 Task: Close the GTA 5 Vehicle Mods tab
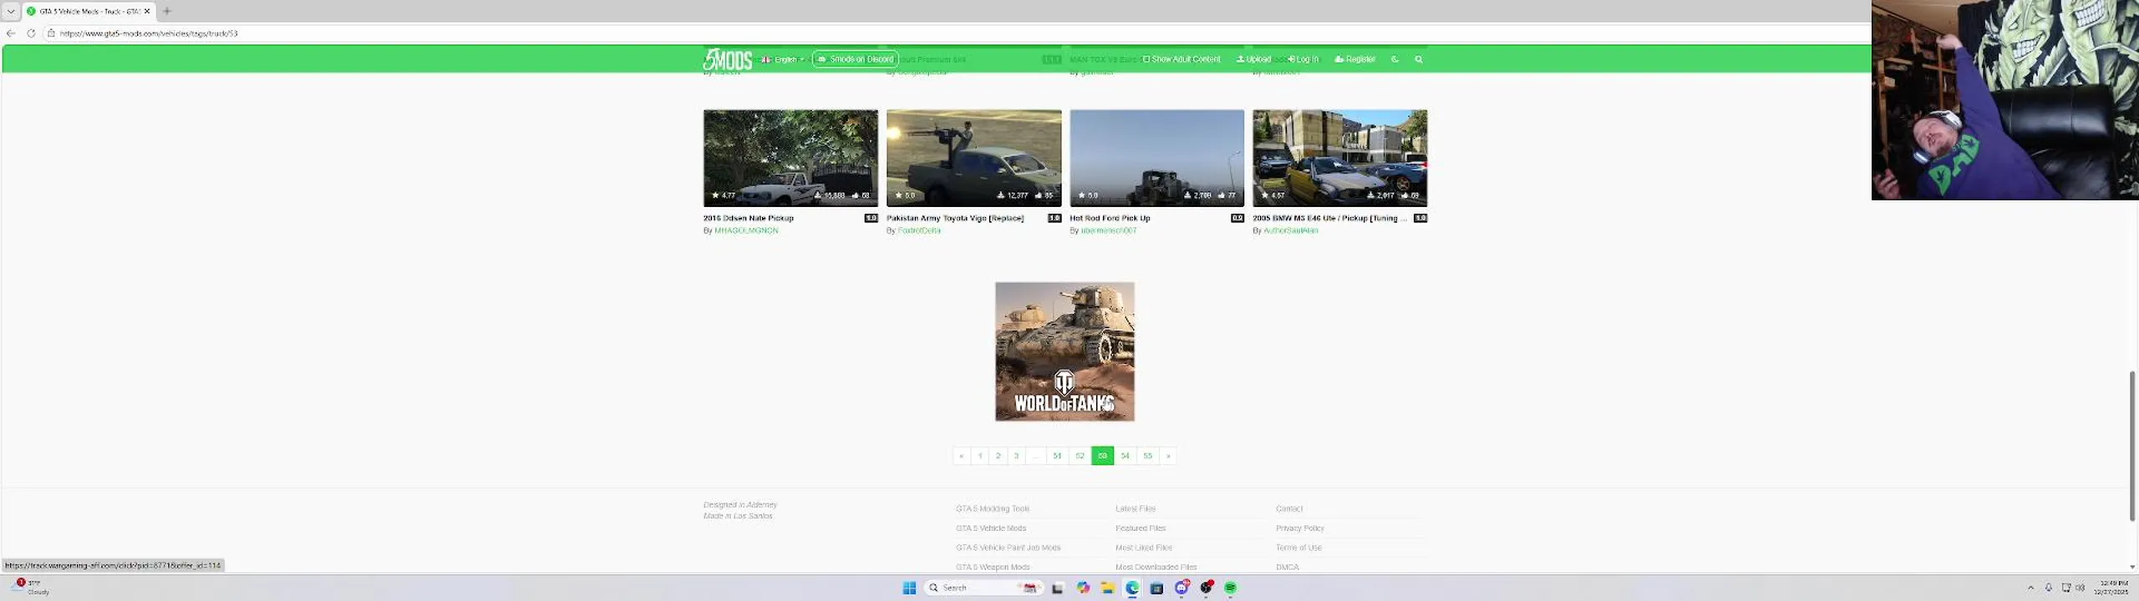tap(147, 11)
